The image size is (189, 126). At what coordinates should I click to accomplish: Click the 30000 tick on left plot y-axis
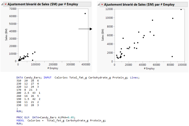13,39
